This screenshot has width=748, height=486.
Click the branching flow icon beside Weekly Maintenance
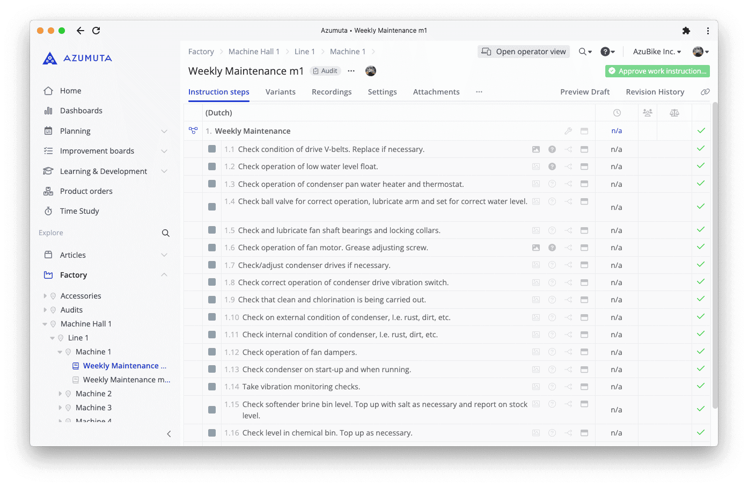(193, 130)
